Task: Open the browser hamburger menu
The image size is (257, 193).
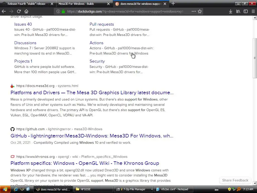Action: [253, 11]
